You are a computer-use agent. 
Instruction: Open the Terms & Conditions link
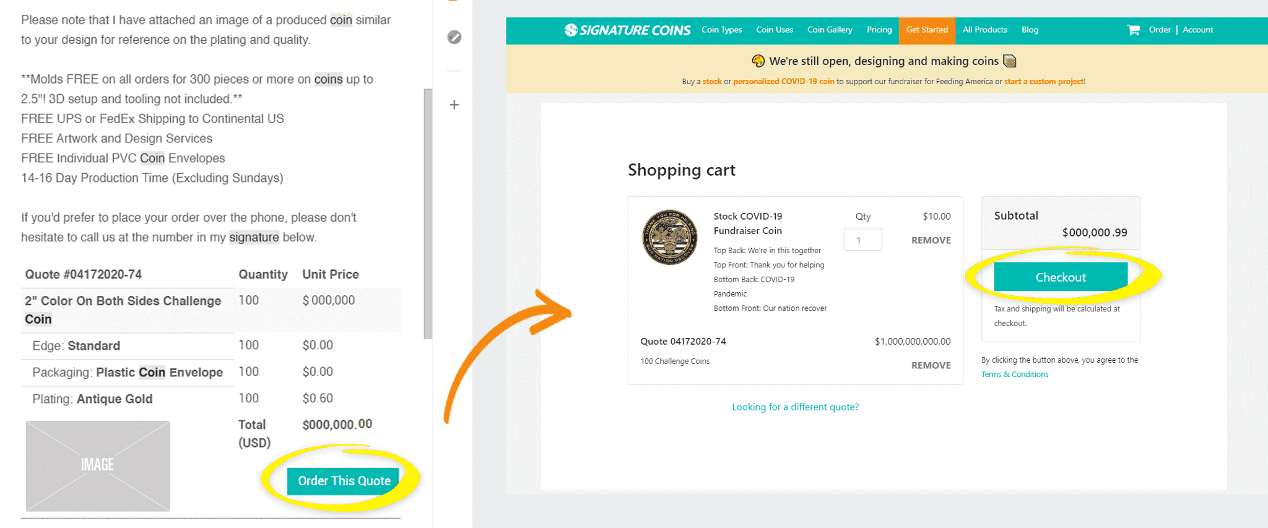pos(1015,374)
